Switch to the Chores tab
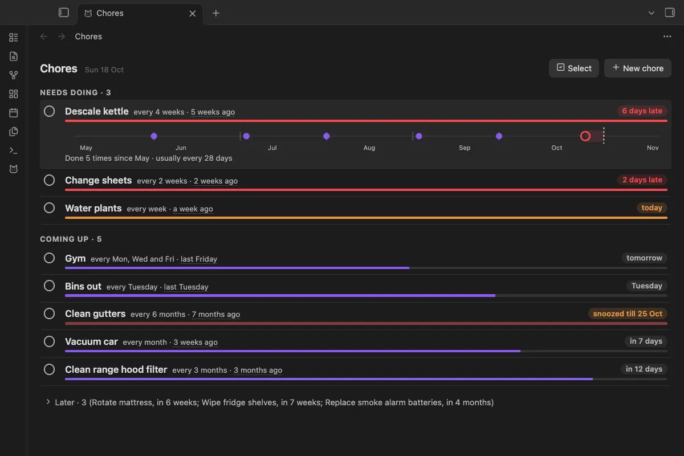 140,13
